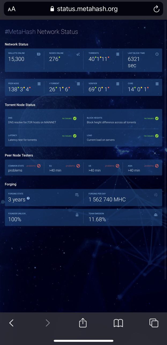Click the '>40 min' value under Asia

(134, 170)
